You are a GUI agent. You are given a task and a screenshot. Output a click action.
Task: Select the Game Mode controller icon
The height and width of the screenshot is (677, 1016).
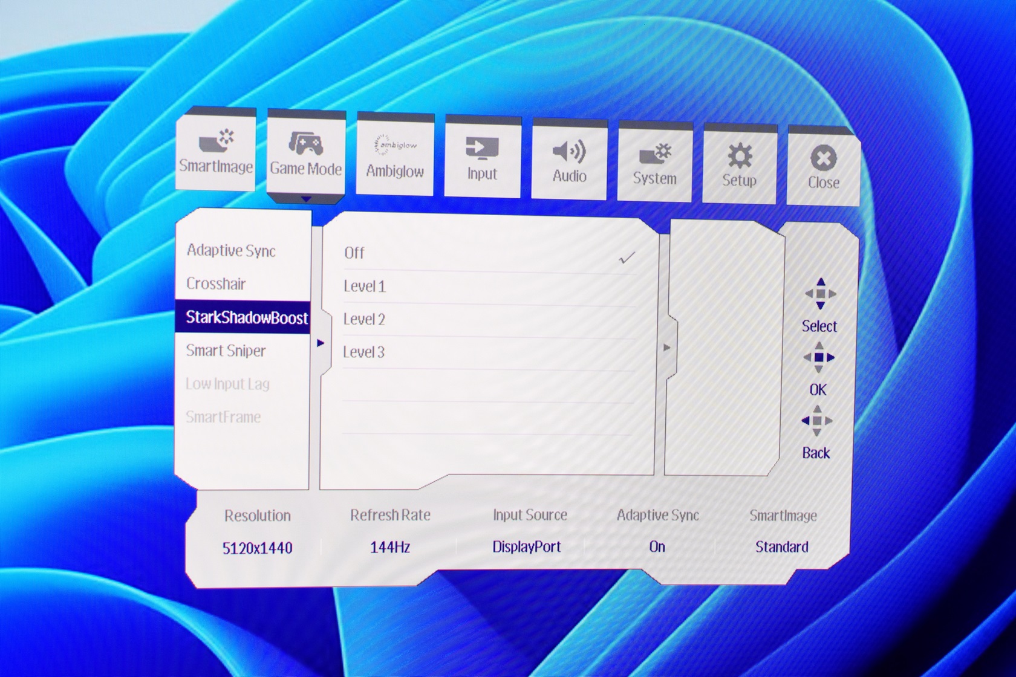(306, 144)
